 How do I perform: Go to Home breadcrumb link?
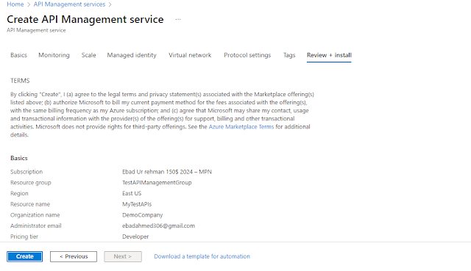[x=15, y=4]
